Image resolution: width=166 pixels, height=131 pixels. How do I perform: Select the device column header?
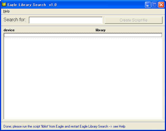pos(9,30)
